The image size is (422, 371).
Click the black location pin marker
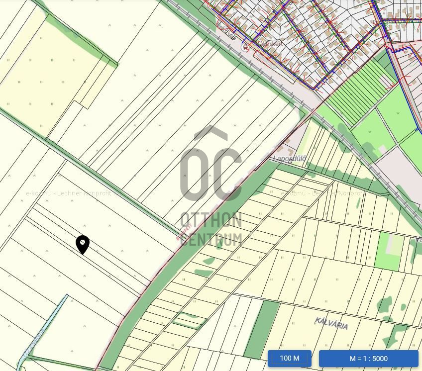[x=83, y=245]
